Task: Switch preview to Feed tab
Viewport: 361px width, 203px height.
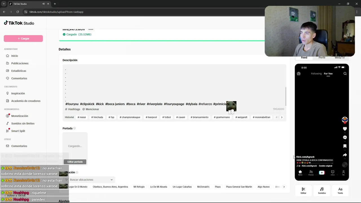Action: (x=304, y=58)
